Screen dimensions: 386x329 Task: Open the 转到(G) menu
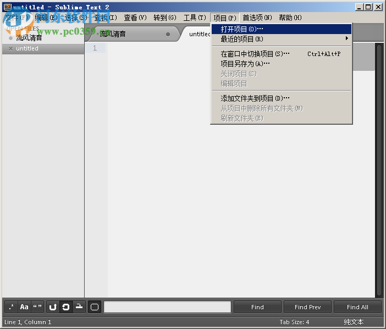tap(165, 18)
